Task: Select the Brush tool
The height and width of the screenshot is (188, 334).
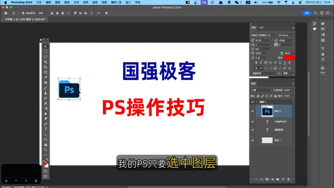Action: pos(45,88)
